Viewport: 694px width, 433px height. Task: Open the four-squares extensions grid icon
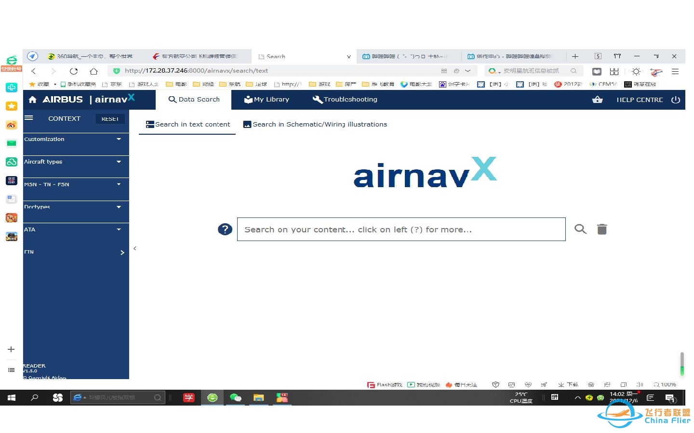[x=614, y=71]
